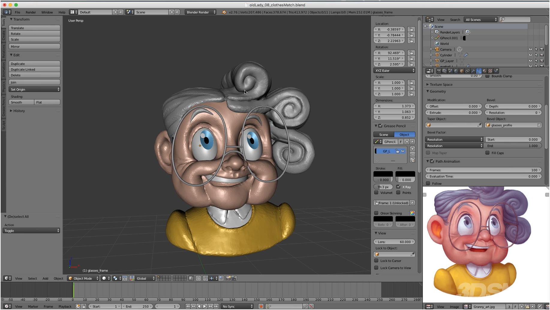Viewport: 550px width, 310px height.
Task: Open the Scene properties tab icon
Action: [450, 71]
